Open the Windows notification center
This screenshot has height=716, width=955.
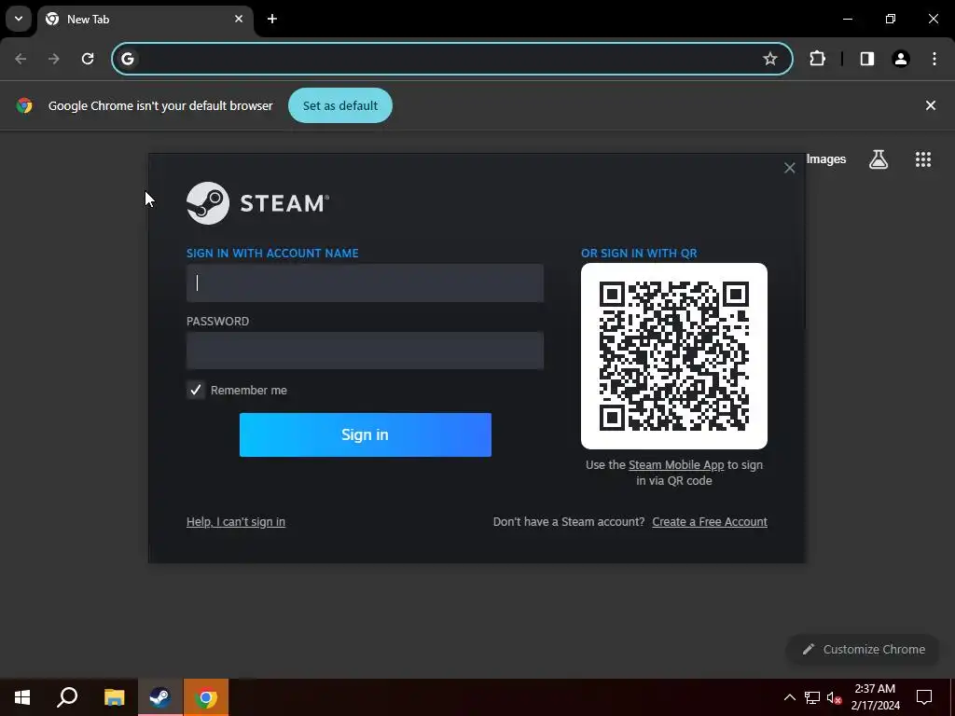(924, 697)
